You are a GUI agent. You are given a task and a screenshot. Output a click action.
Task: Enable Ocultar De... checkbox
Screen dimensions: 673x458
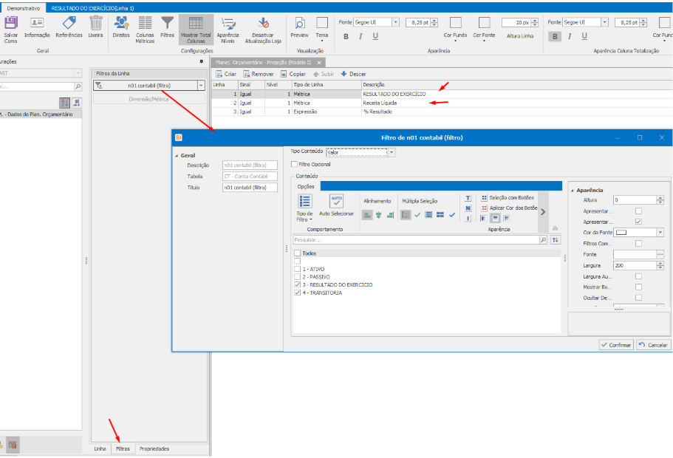coord(639,298)
